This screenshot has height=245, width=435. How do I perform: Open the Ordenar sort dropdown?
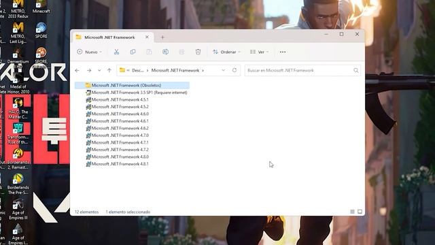tap(226, 52)
